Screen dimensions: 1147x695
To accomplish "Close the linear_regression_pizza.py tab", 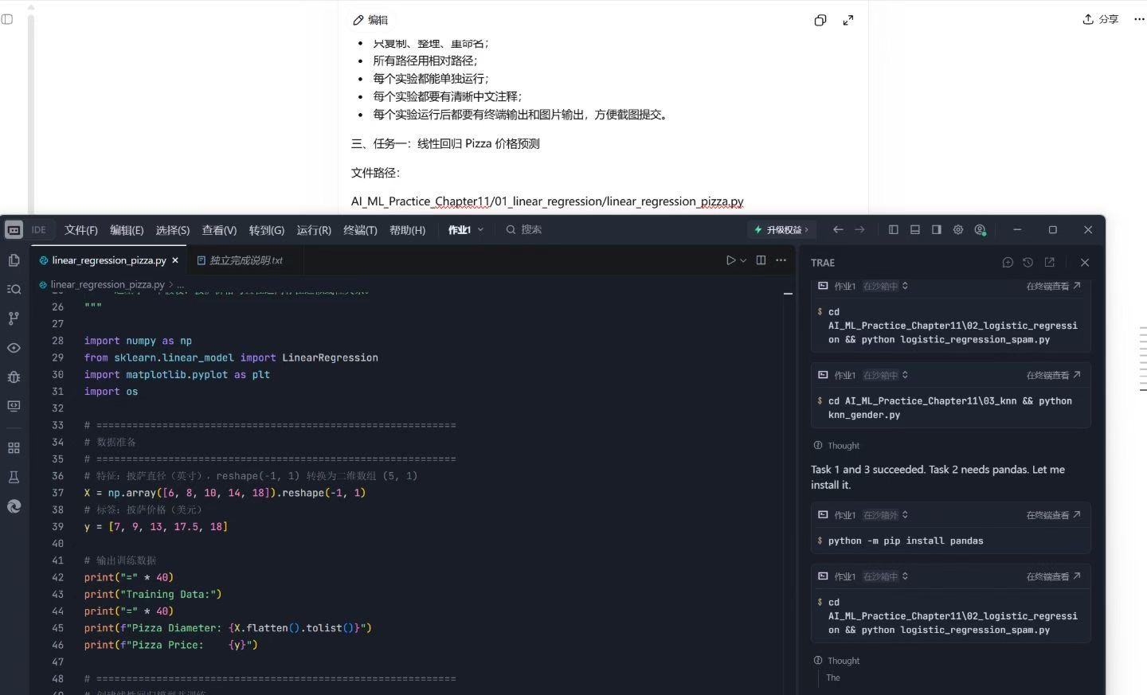I will click(x=175, y=260).
